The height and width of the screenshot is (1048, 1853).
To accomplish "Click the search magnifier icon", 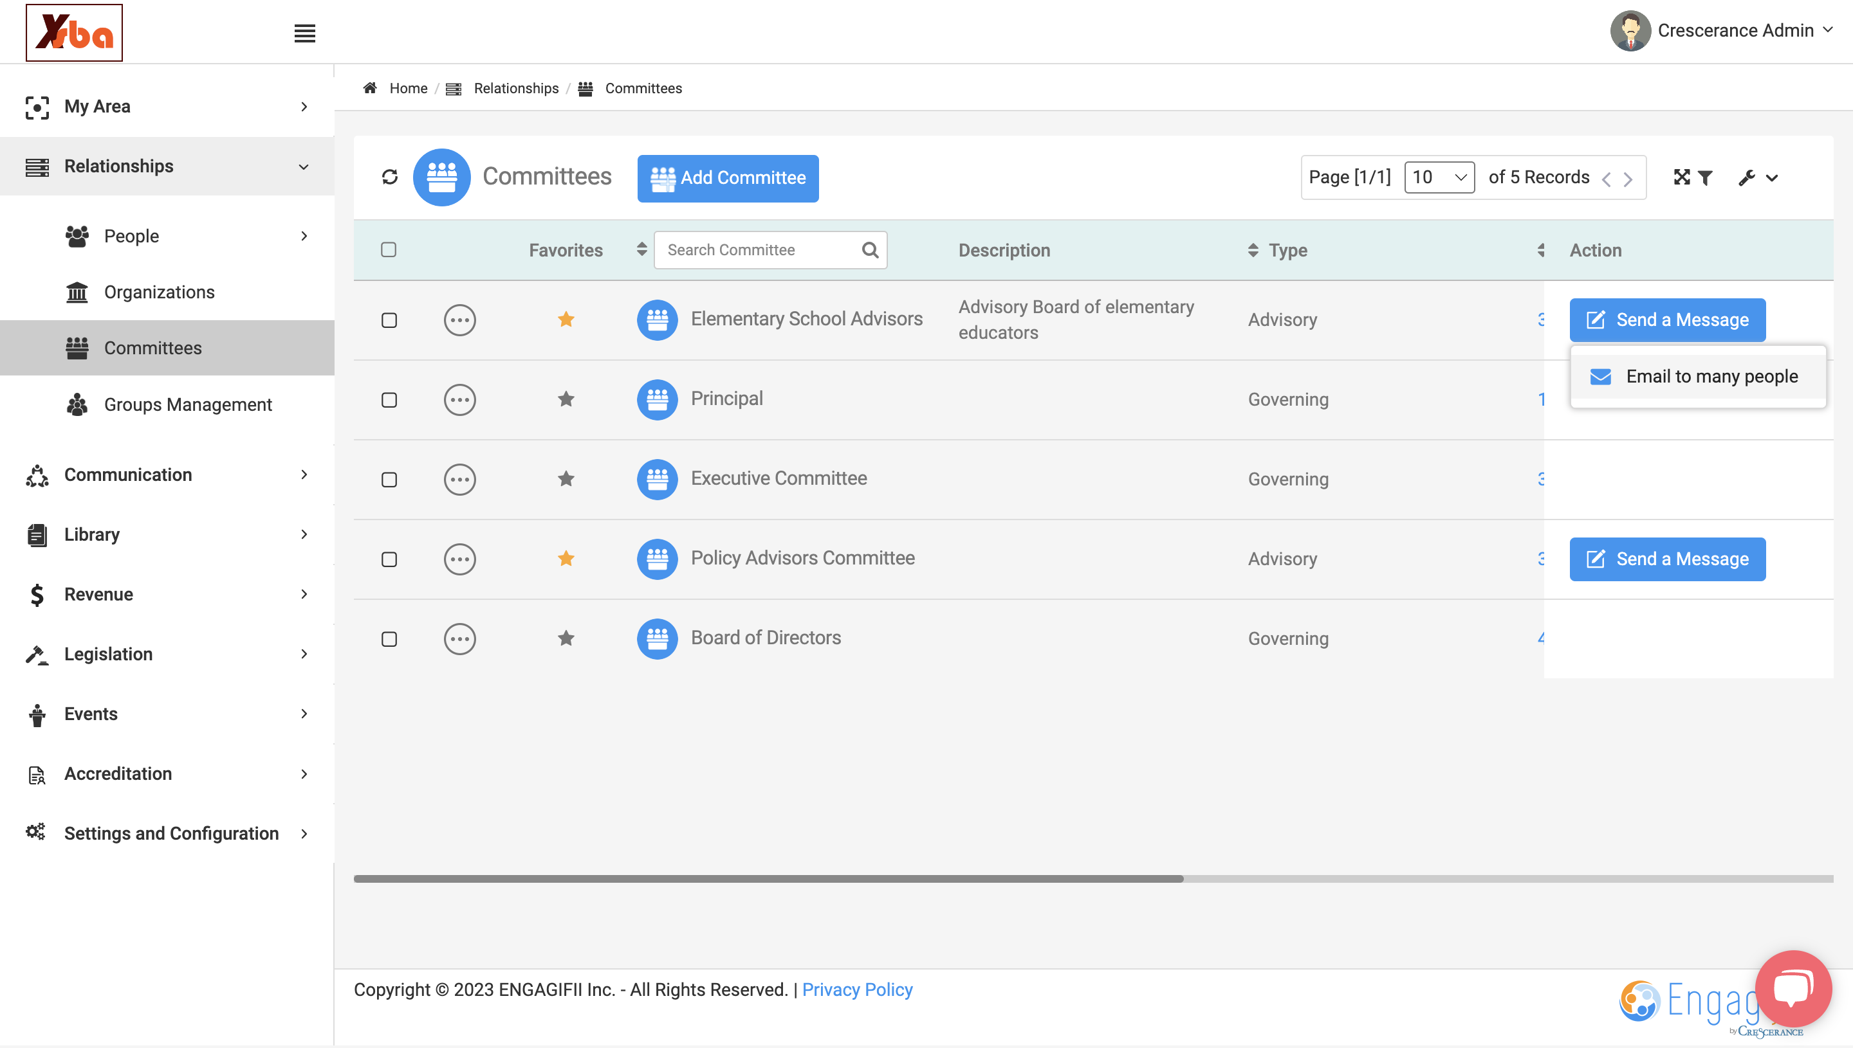I will (870, 249).
